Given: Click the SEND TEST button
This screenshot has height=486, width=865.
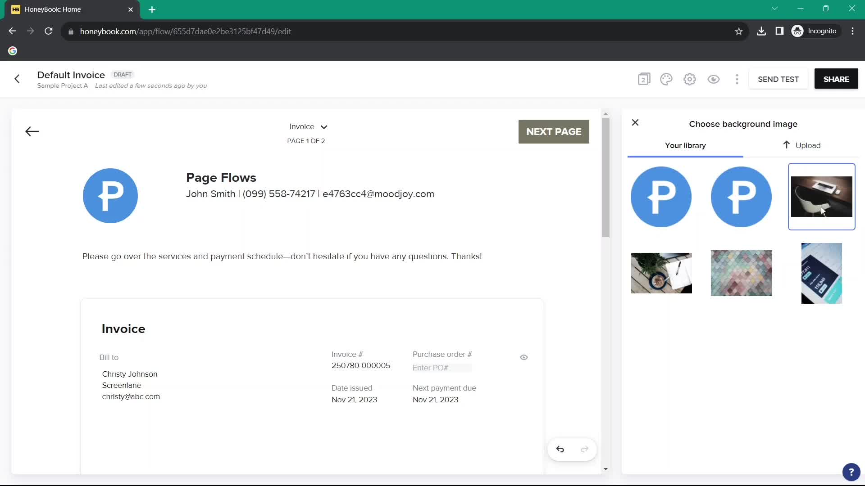Looking at the screenshot, I should [778, 79].
